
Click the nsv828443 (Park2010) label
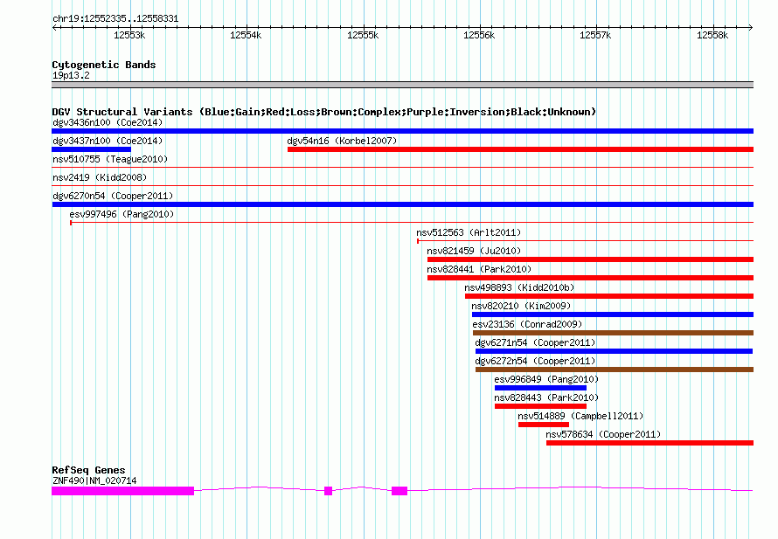(546, 397)
